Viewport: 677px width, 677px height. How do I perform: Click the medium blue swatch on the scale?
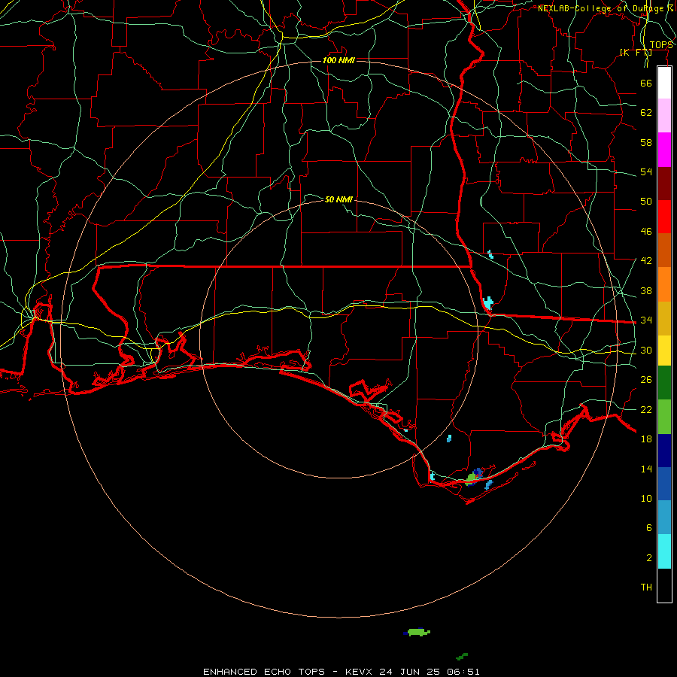(664, 484)
